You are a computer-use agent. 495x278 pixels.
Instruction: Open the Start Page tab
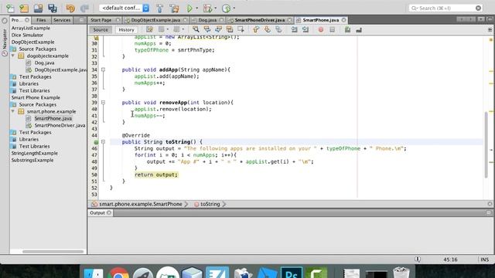point(101,20)
